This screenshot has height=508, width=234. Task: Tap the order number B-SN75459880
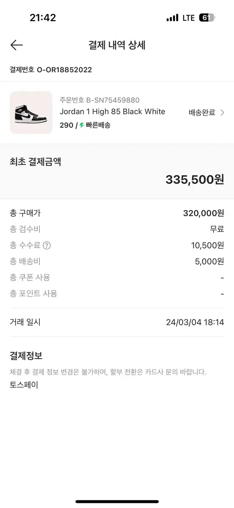(x=100, y=100)
